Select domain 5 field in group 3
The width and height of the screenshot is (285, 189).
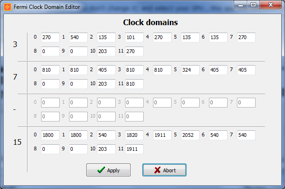190,37
